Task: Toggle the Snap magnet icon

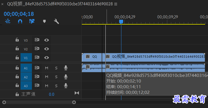Action: [x=20, y=21]
